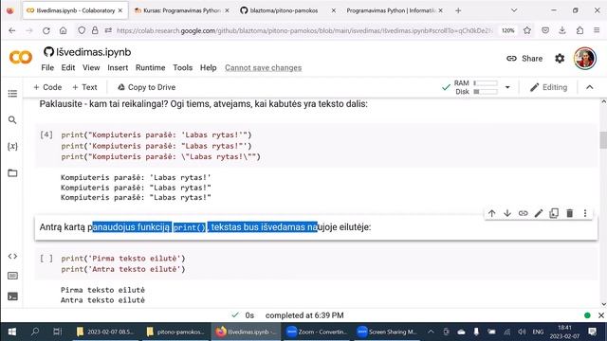Add a new Text cell
The image size is (607, 341).
84,87
